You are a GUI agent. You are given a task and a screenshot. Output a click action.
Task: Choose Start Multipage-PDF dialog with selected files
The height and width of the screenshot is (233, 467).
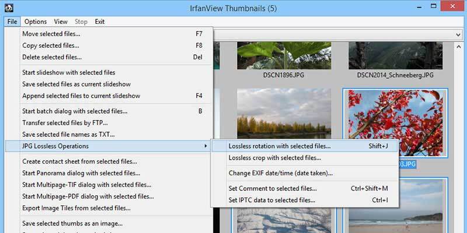(x=109, y=196)
